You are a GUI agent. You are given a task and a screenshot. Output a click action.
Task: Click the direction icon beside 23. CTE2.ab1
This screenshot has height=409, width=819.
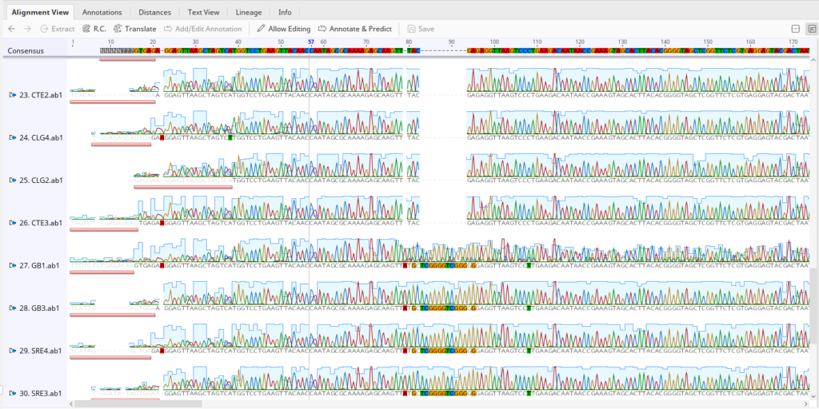tap(13, 95)
